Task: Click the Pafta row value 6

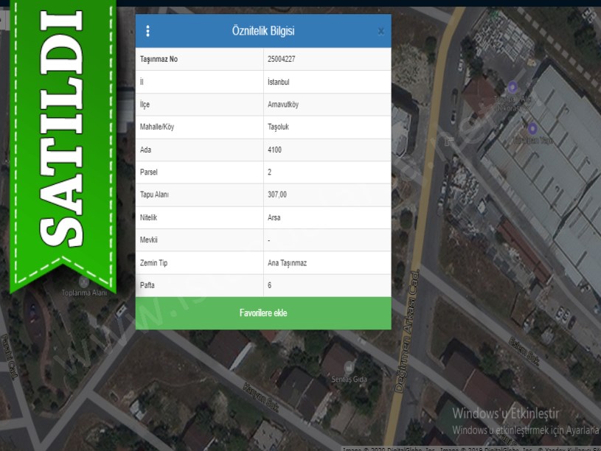Action: (270, 285)
